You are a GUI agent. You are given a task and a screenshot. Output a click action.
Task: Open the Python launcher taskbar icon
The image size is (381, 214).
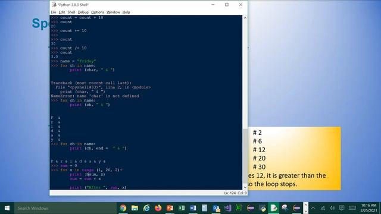point(262,208)
